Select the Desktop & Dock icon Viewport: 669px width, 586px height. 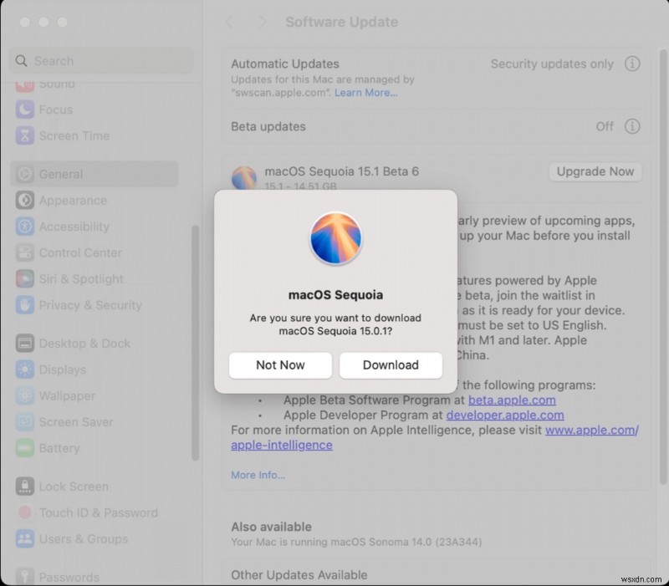(x=25, y=344)
